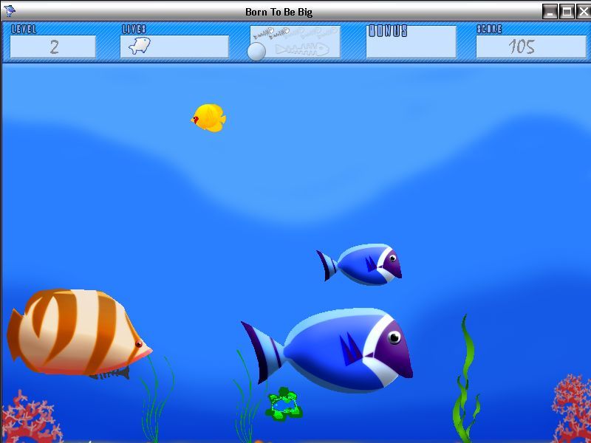591x443 pixels.
Task: Minimize the game window
Action: click(x=550, y=12)
